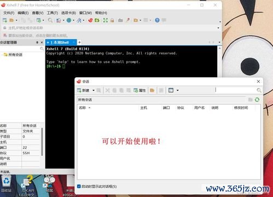
Task: Click the view layout icon in Sessions dialog
Action: click(x=171, y=90)
